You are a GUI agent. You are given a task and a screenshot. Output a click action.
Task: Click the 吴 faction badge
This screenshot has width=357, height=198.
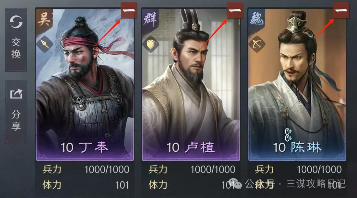(44, 18)
